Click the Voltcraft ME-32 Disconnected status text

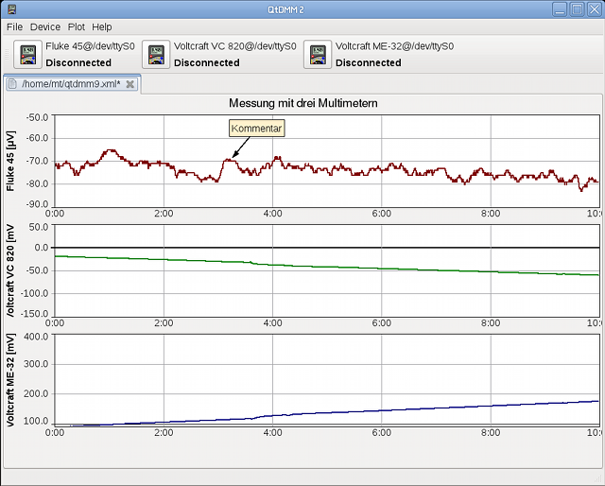[368, 63]
